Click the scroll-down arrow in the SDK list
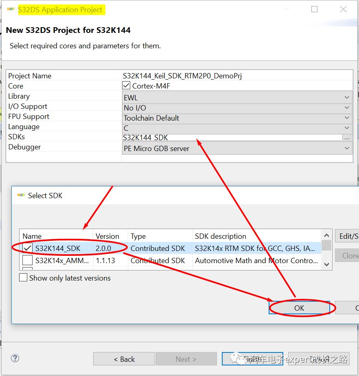359x376 pixels. pos(326,265)
